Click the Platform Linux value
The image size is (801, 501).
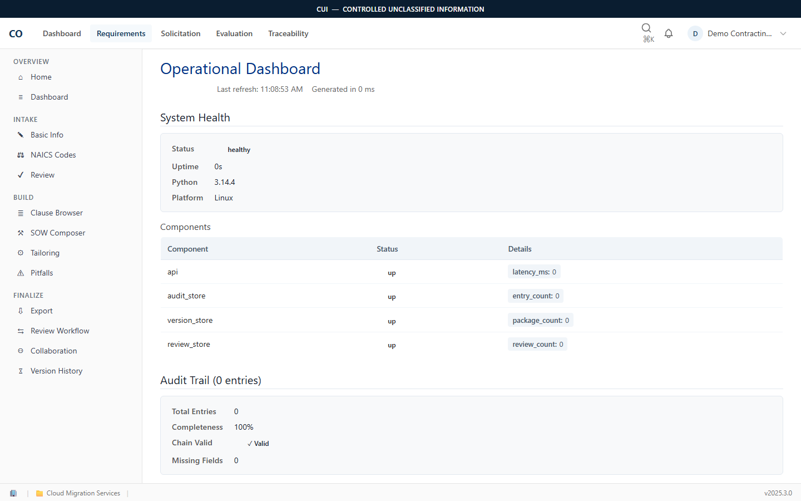click(224, 198)
